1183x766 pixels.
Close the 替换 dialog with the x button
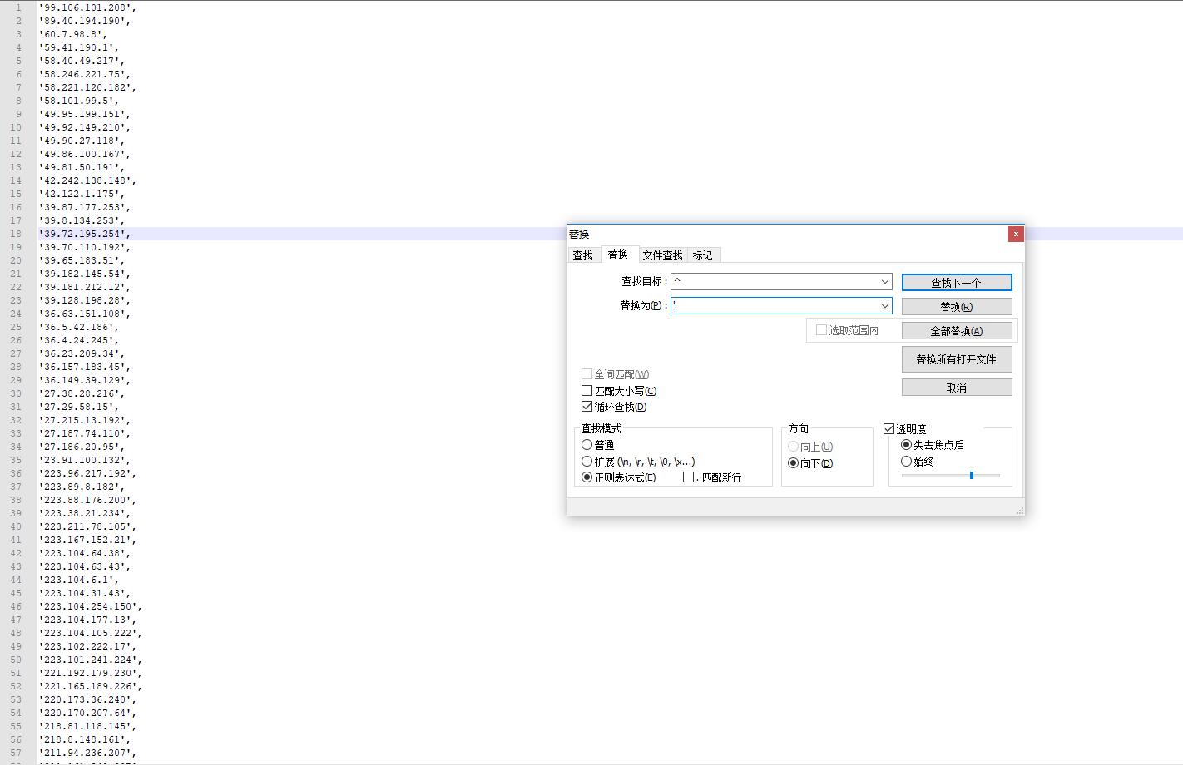(1016, 235)
